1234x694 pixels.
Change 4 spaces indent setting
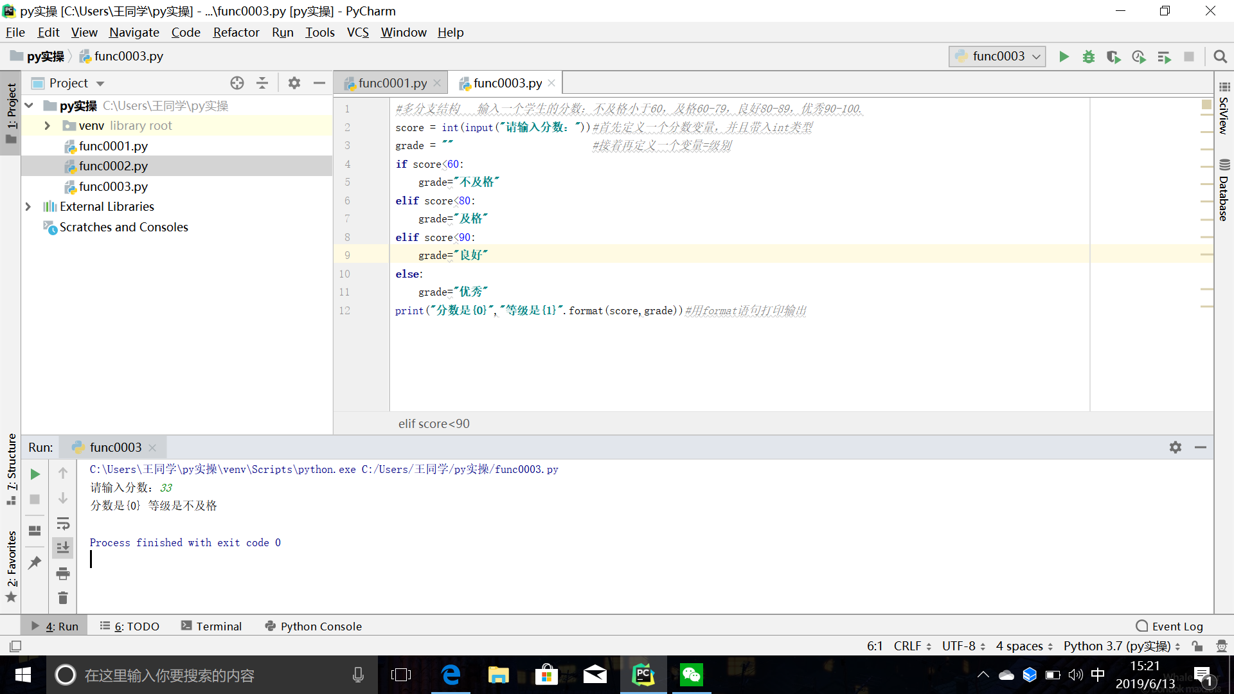[1024, 646]
